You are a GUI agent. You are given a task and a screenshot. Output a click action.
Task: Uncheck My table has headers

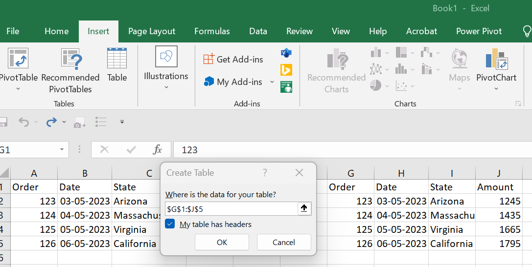coord(170,224)
